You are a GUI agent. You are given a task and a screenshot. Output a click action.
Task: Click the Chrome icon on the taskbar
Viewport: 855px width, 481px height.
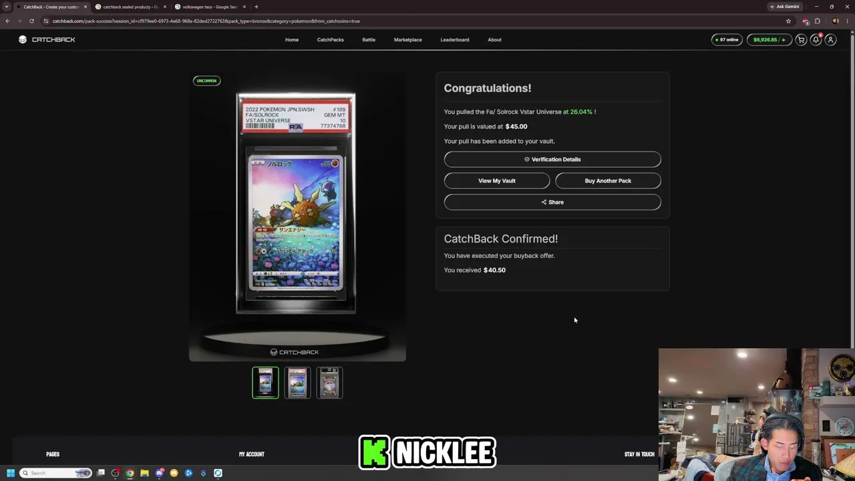pyautogui.click(x=130, y=473)
